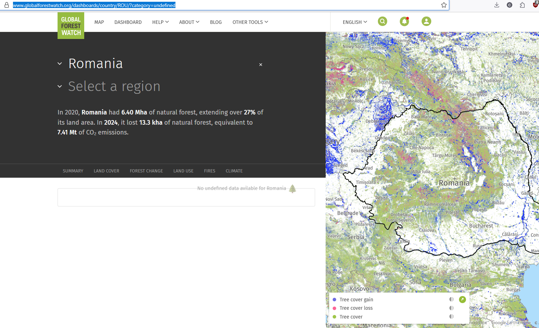Open the ENGLISH language selector
539x328 pixels.
coord(355,22)
